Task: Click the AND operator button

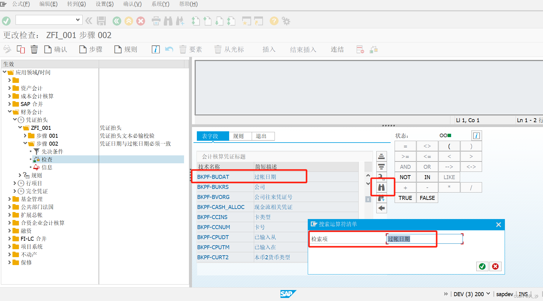Action: [x=405, y=167]
